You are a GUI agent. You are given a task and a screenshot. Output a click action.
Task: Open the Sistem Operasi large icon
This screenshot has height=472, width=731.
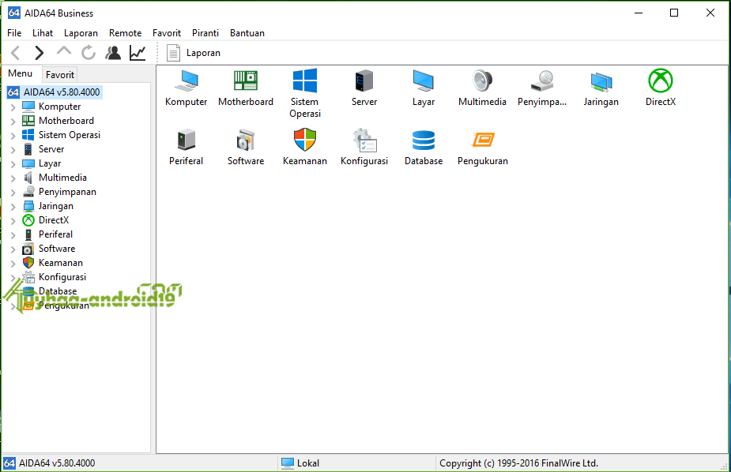point(305,94)
